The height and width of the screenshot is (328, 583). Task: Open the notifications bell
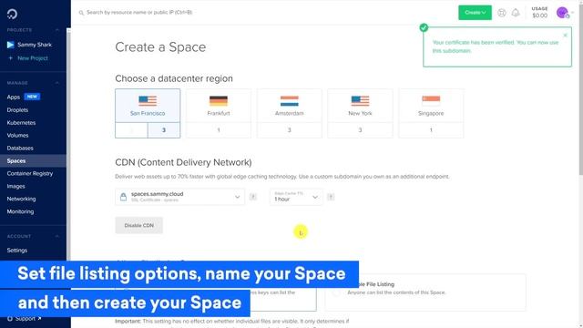516,13
